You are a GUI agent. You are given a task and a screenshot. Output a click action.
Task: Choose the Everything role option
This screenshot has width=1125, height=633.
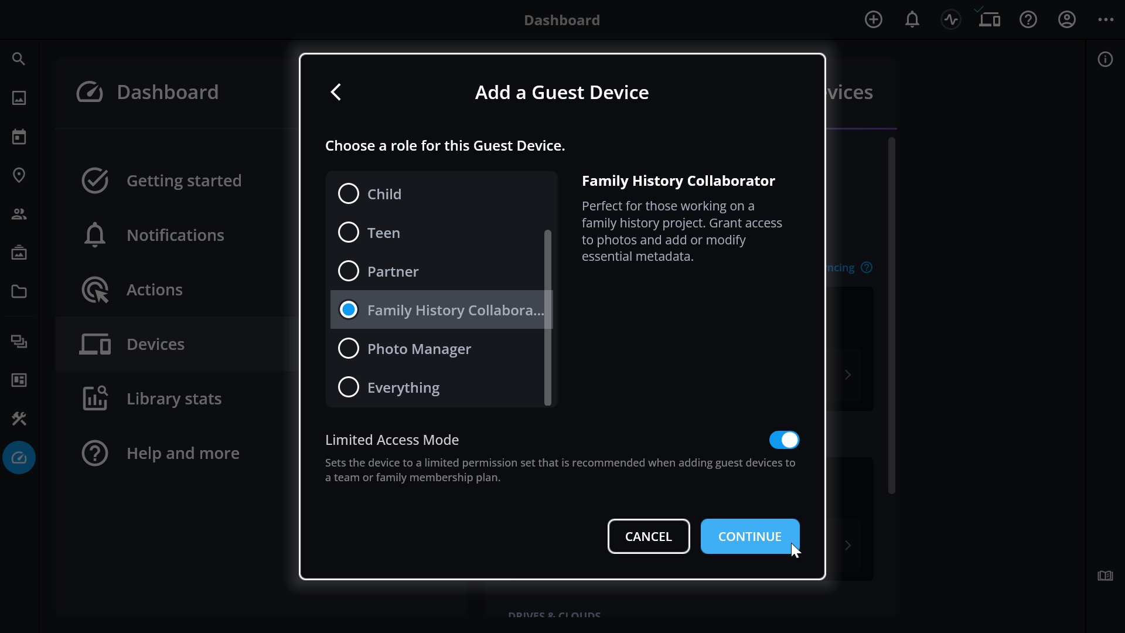point(349,387)
